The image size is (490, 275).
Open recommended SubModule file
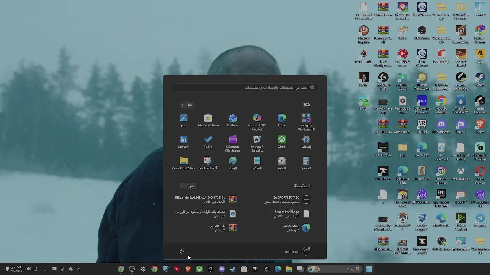(296, 228)
